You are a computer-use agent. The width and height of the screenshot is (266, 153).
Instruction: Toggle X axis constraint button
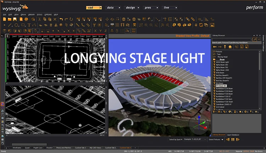pos(95,31)
